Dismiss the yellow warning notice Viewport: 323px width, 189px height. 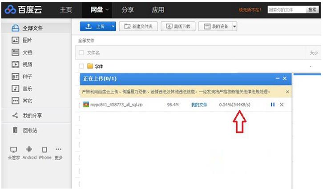tap(287, 92)
